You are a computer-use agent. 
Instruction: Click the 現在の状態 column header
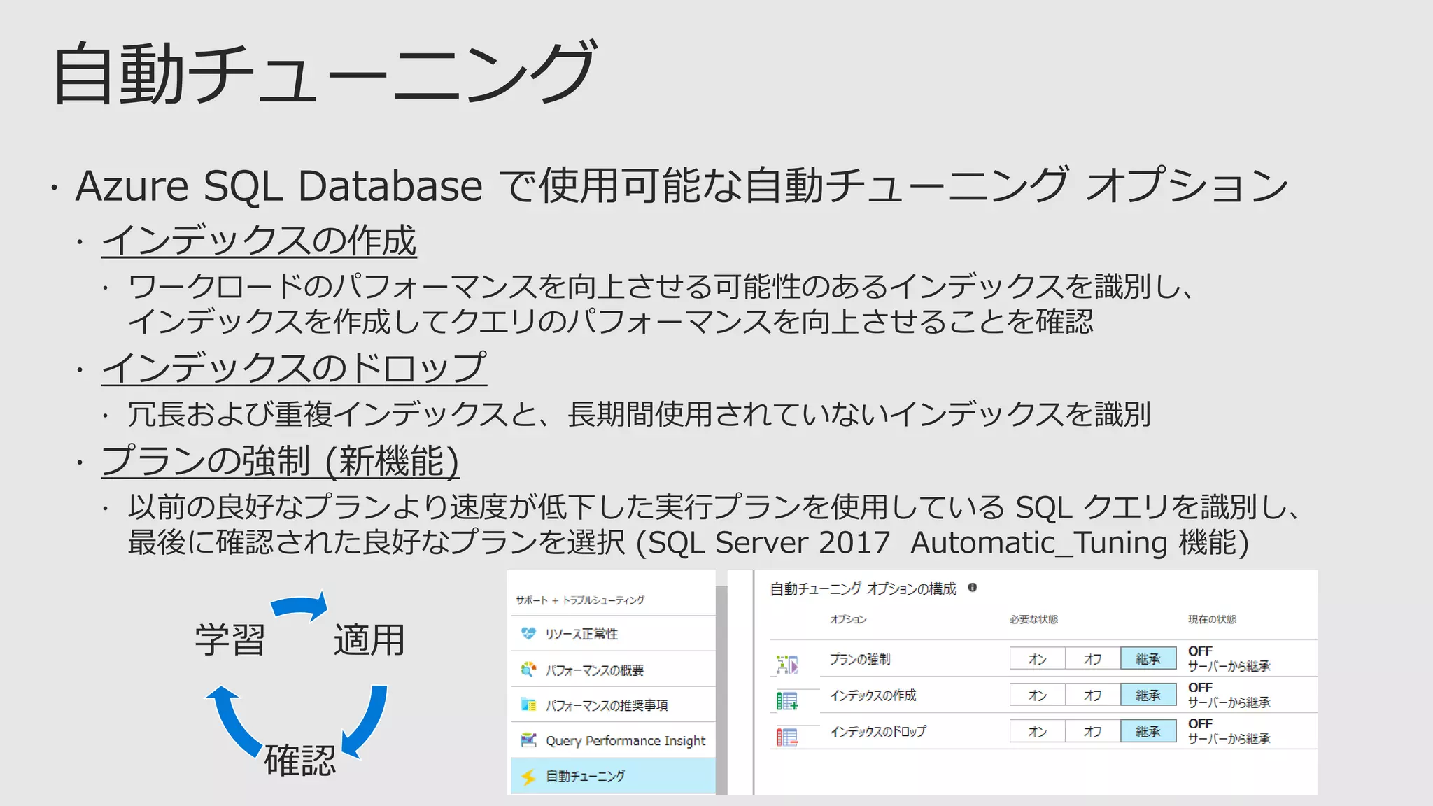click(1212, 619)
